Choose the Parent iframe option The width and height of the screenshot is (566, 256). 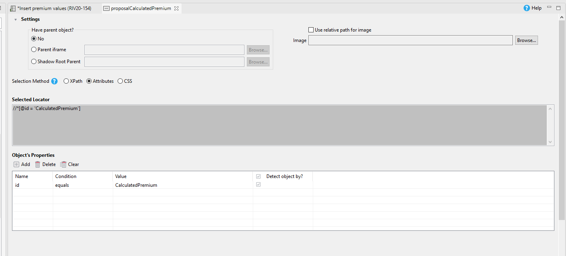click(x=34, y=50)
